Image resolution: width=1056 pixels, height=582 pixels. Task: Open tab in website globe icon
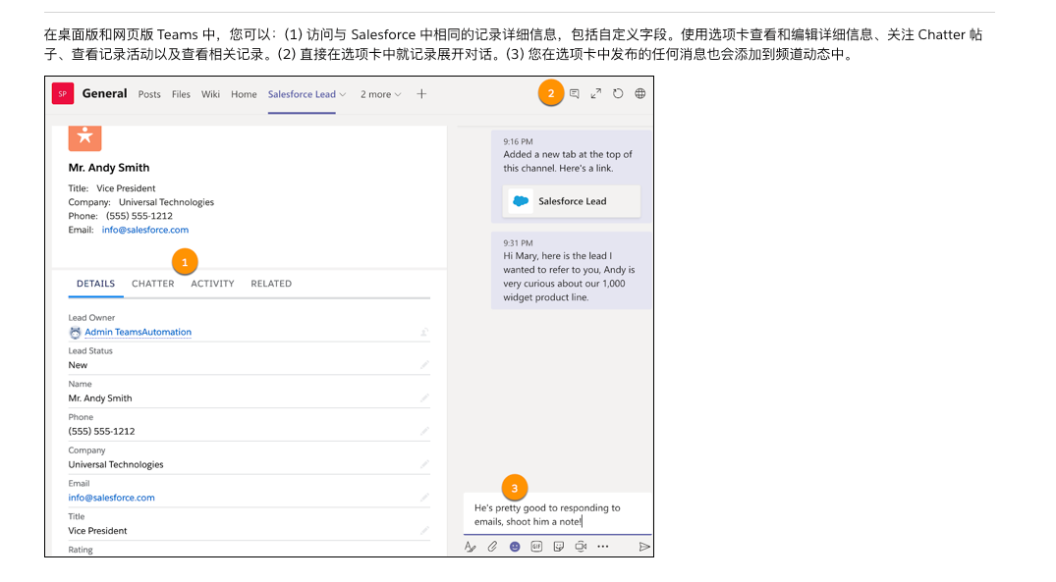(x=639, y=94)
